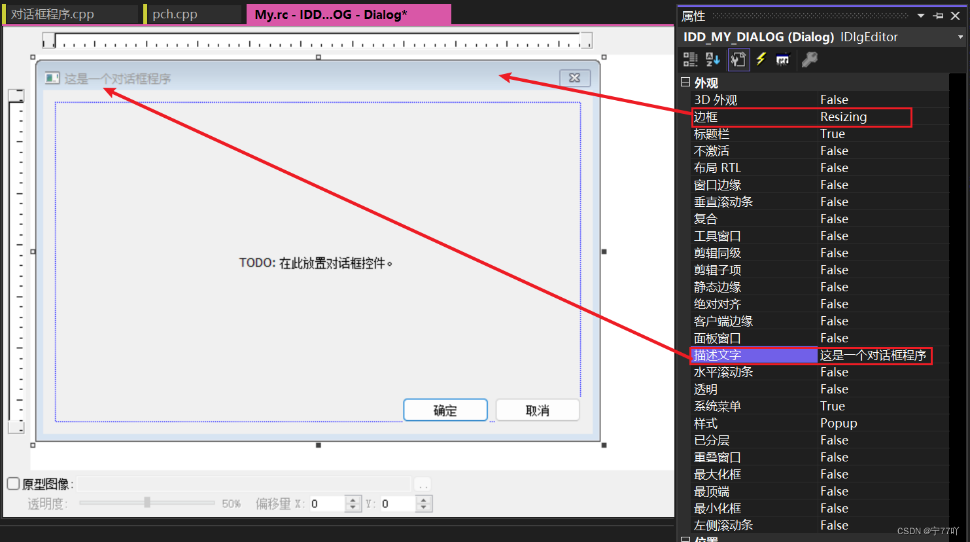Pin the 属性 panel with auto-hide icon

(x=939, y=16)
